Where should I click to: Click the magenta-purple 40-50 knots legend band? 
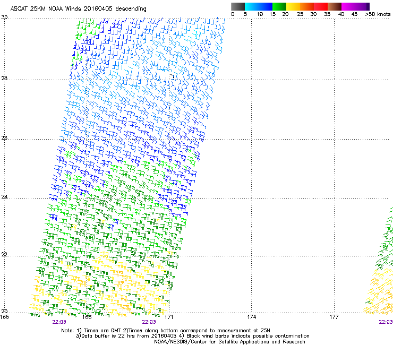pos(355,6)
